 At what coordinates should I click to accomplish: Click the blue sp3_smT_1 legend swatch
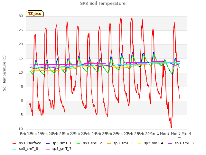pos(48,143)
